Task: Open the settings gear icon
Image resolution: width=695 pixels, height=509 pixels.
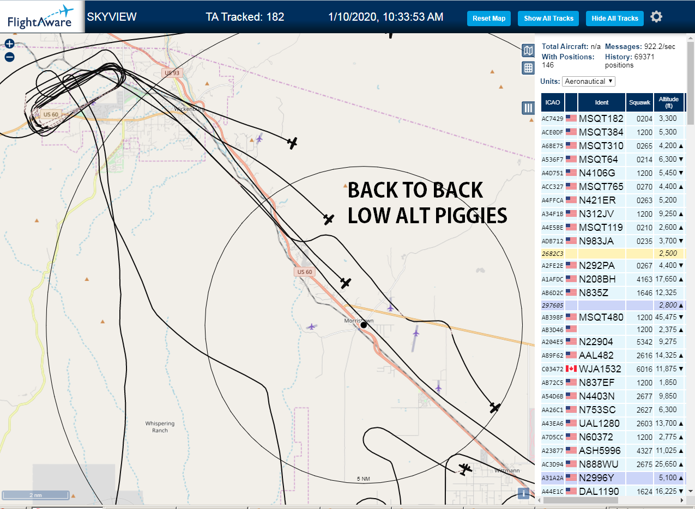Action: coord(656,17)
